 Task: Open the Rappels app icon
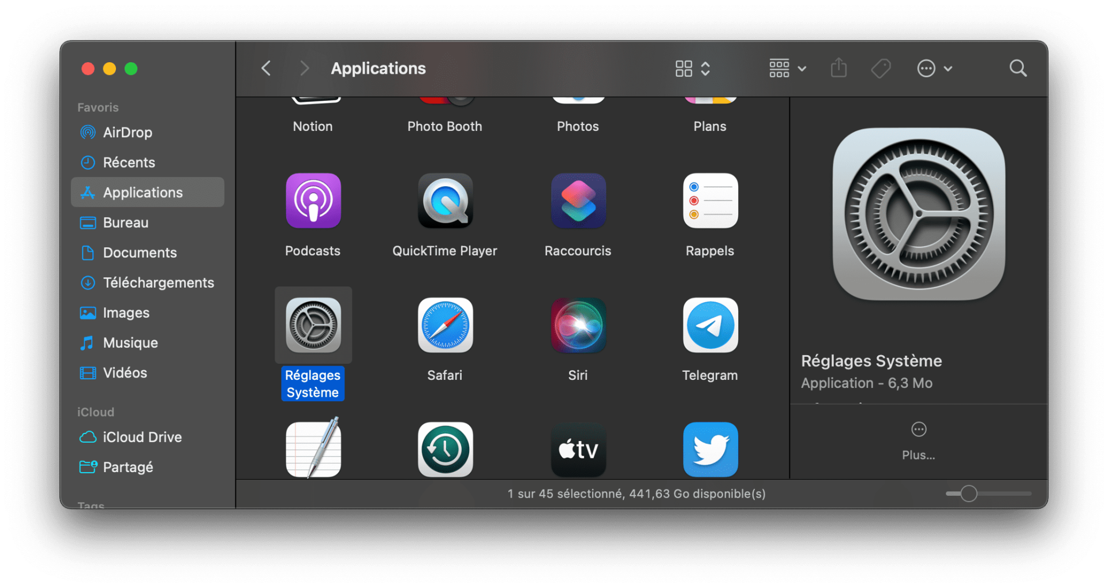(x=710, y=201)
